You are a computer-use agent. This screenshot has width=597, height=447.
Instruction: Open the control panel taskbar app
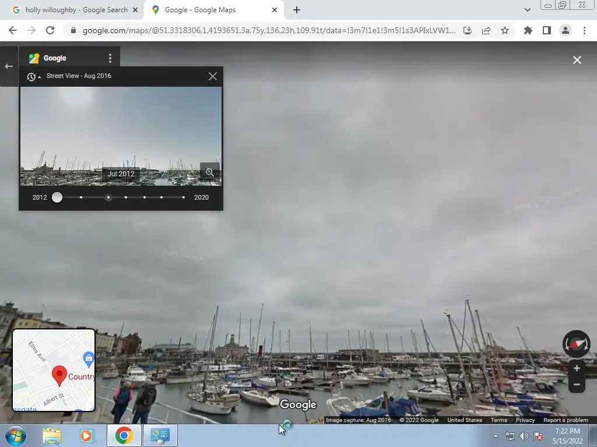160,435
